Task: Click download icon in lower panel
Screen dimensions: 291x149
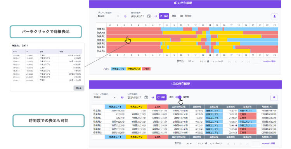Action: point(274,98)
